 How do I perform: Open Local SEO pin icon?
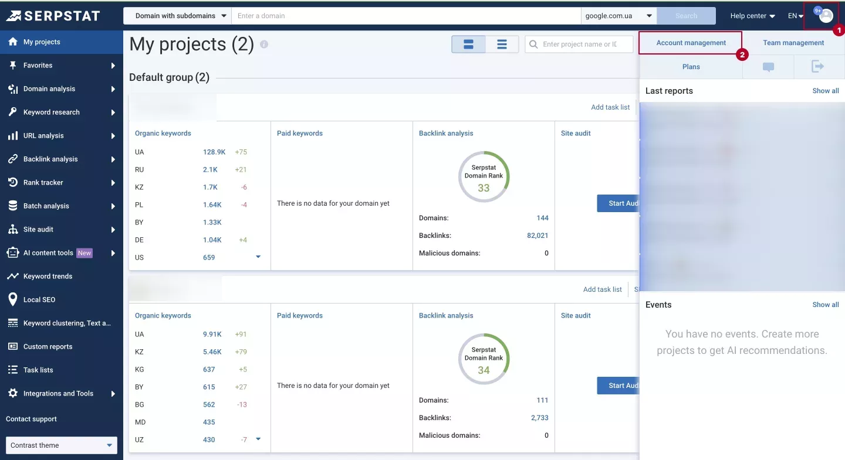tap(12, 299)
